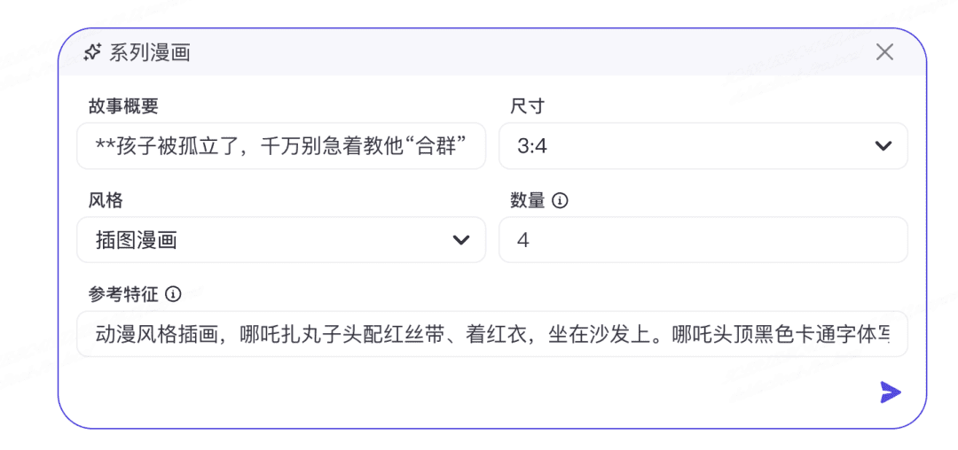Click the 参考特征 field label
The width and height of the screenshot is (958, 450).
click(x=123, y=294)
